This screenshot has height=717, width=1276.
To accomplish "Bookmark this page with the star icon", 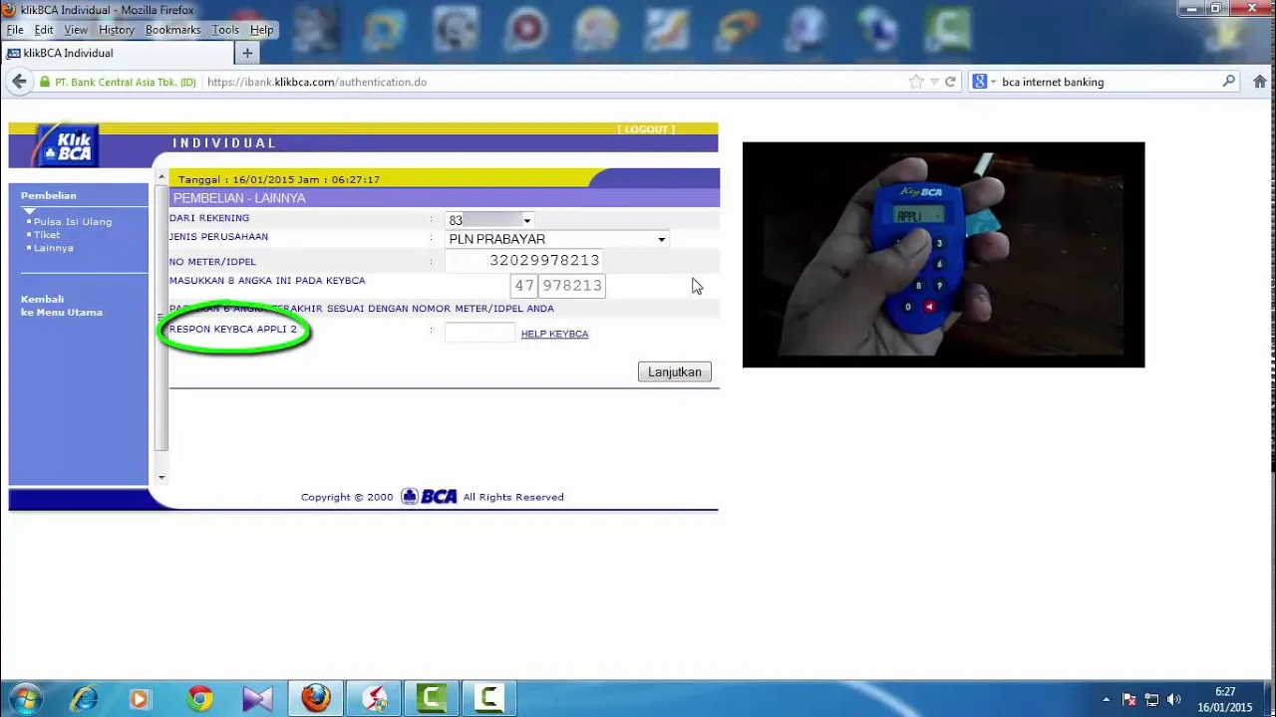I will click(916, 82).
